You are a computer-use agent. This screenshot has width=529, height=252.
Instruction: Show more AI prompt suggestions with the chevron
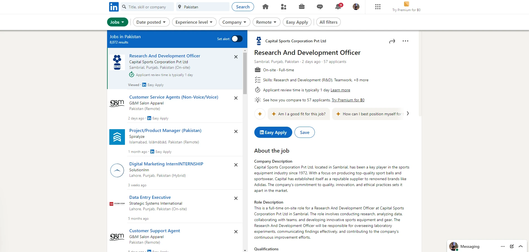point(408,113)
